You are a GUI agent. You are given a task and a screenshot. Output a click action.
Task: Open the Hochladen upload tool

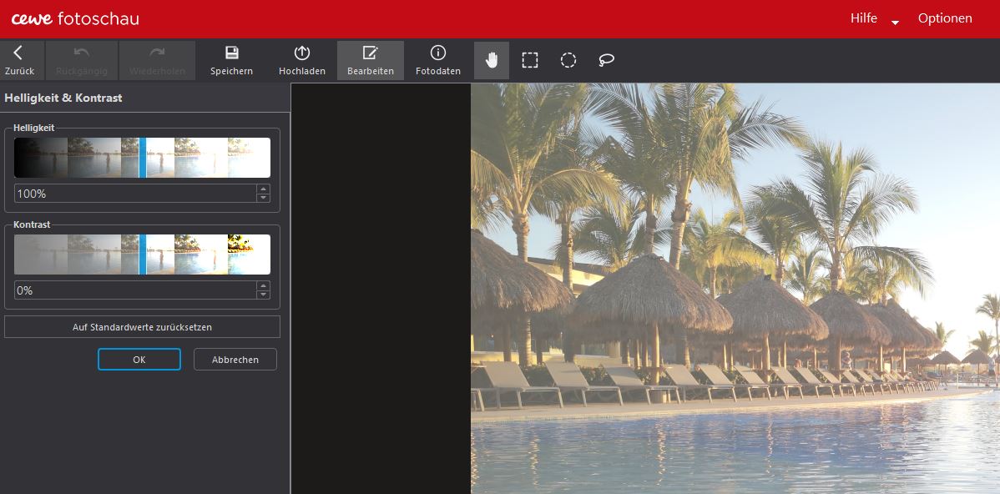[302, 53]
